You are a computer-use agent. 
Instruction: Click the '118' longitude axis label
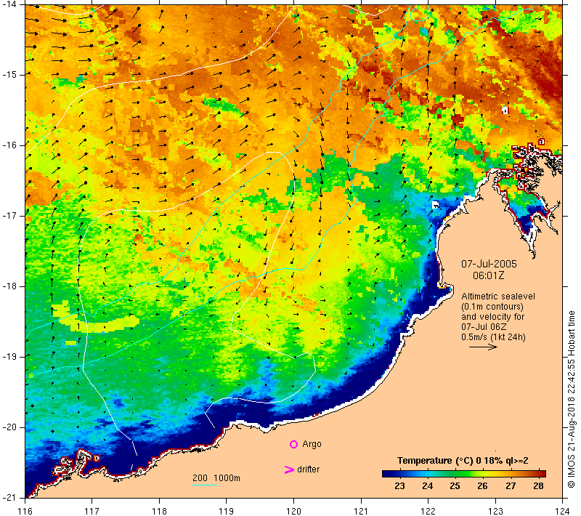coord(159,511)
